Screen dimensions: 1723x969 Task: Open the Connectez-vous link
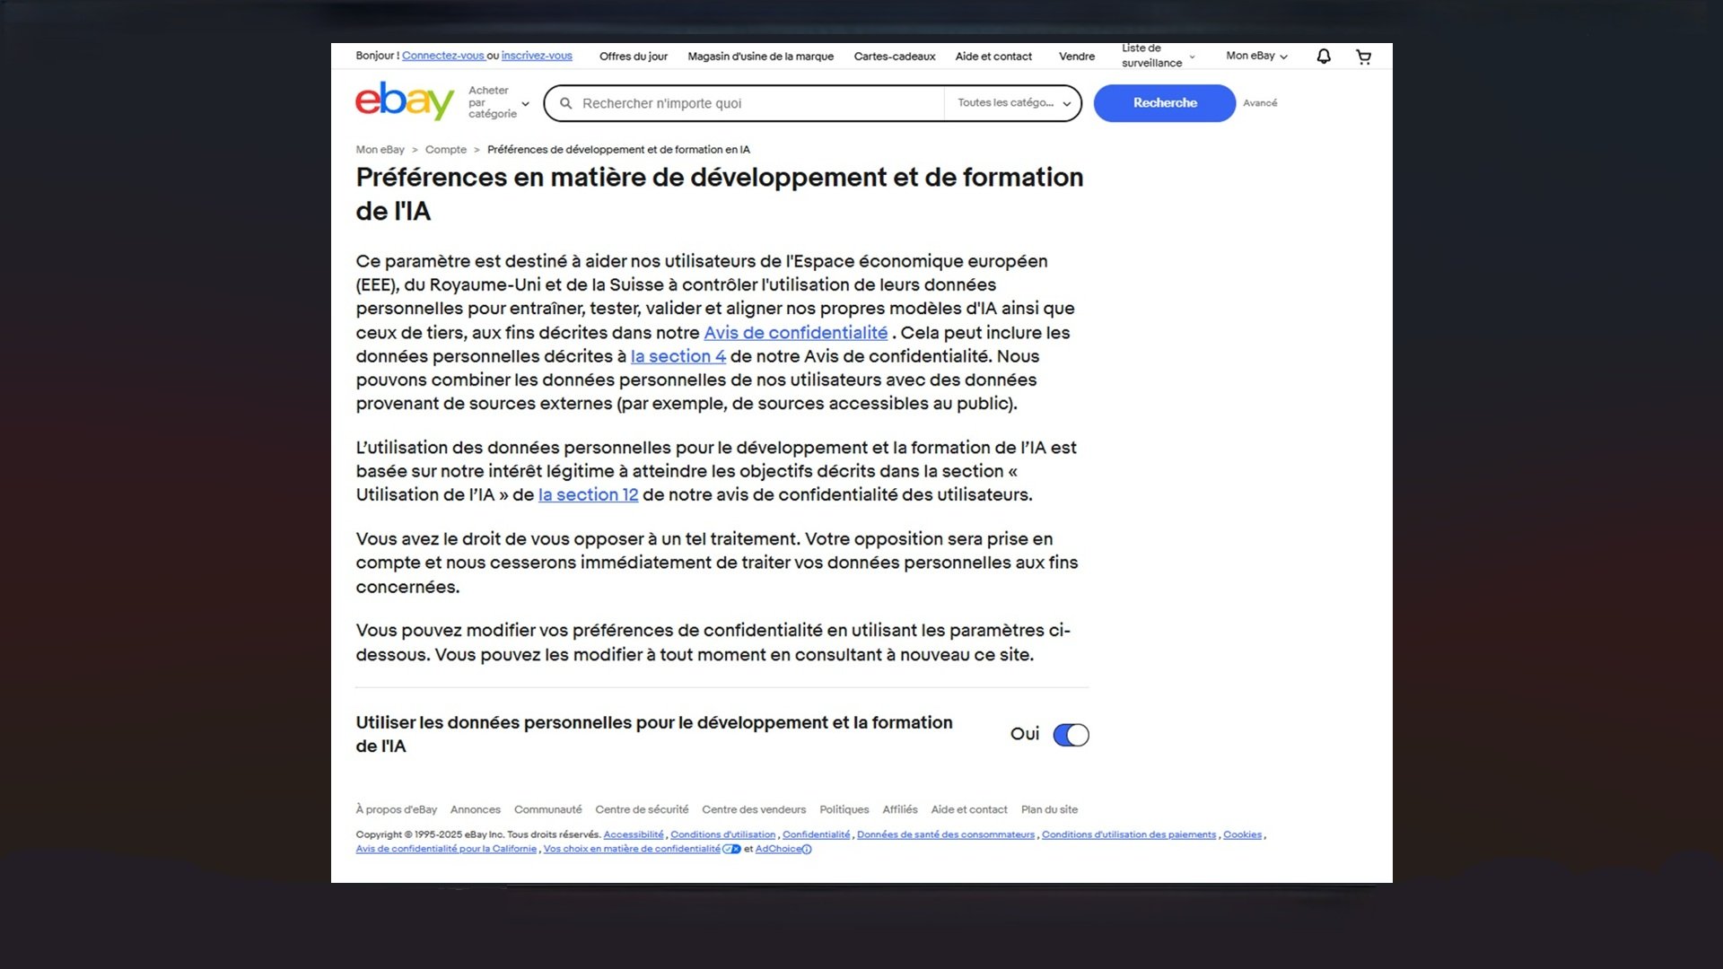pyautogui.click(x=442, y=56)
